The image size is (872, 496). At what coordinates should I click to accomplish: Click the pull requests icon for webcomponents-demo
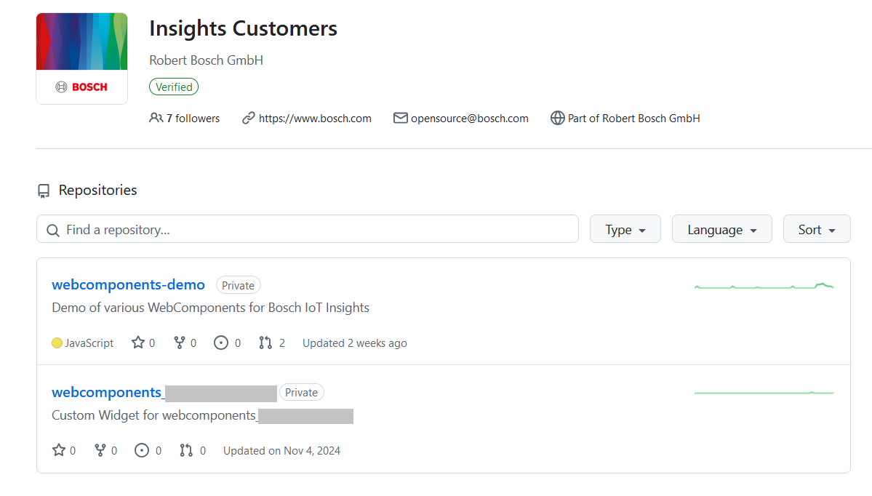pos(265,343)
